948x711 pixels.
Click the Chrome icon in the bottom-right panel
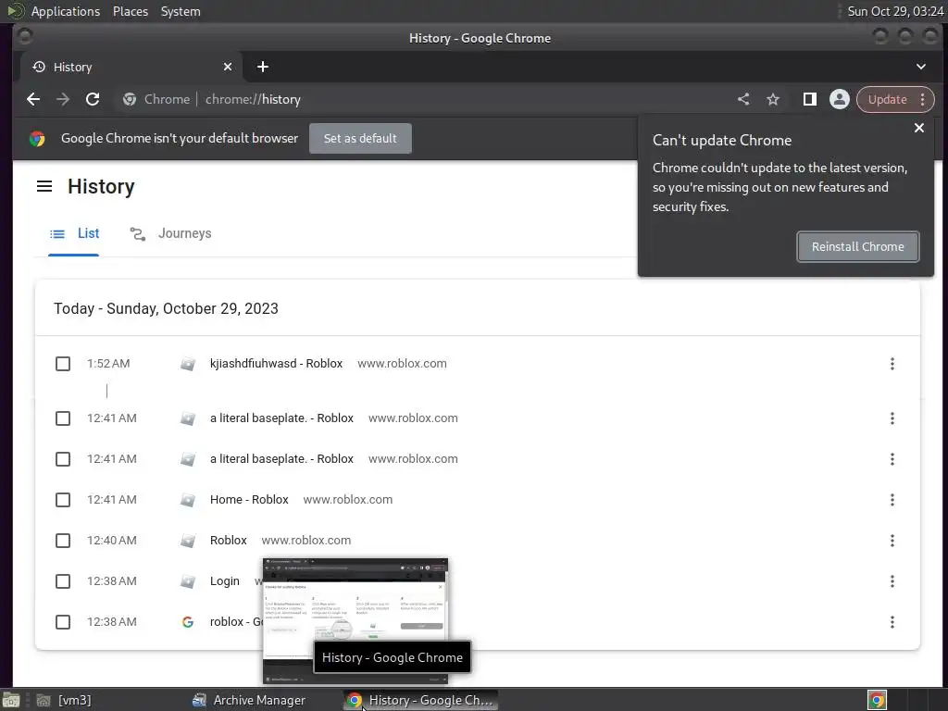(877, 700)
